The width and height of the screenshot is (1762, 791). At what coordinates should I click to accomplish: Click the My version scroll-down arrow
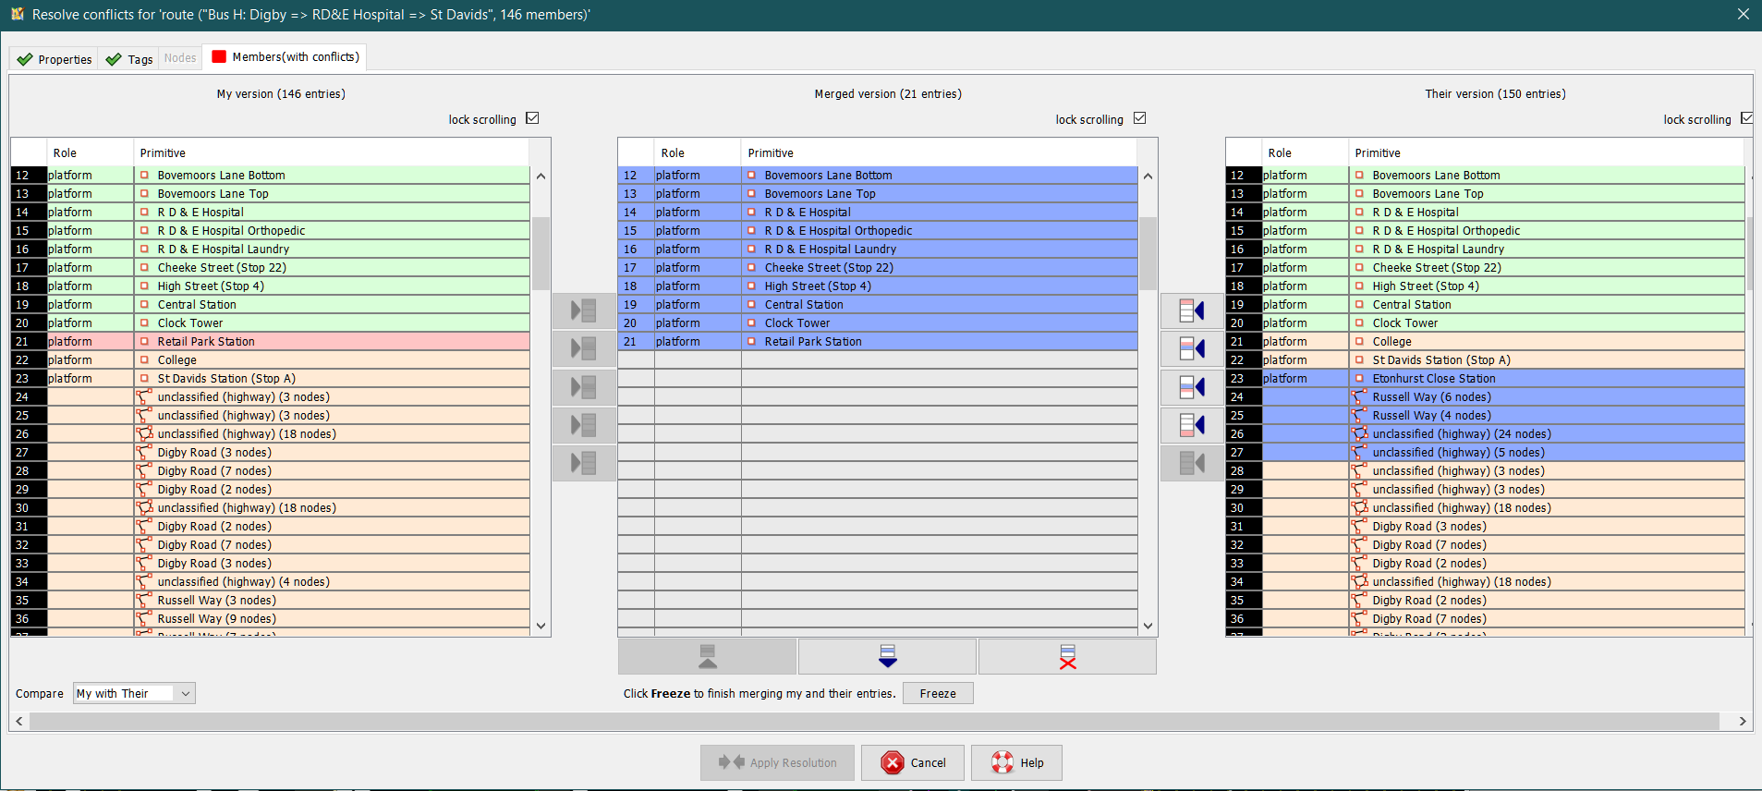pos(541,626)
